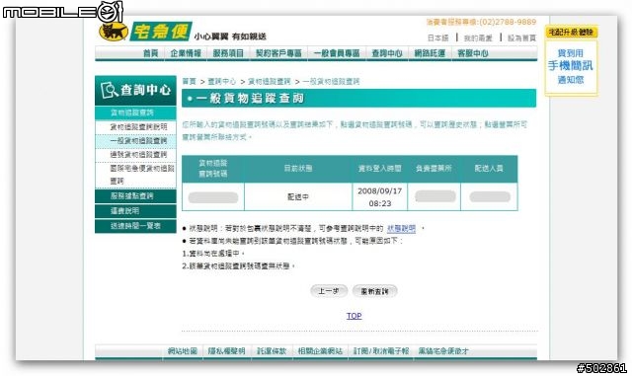
Task: Open the 黑貓宅急便徵才 footer link
Action: pos(443,351)
